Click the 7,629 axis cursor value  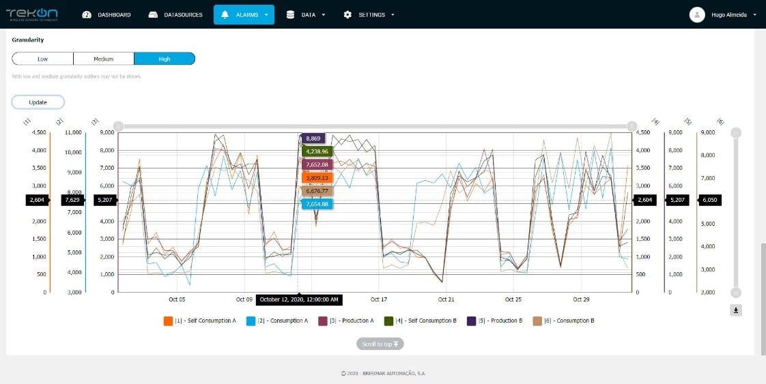tap(72, 200)
